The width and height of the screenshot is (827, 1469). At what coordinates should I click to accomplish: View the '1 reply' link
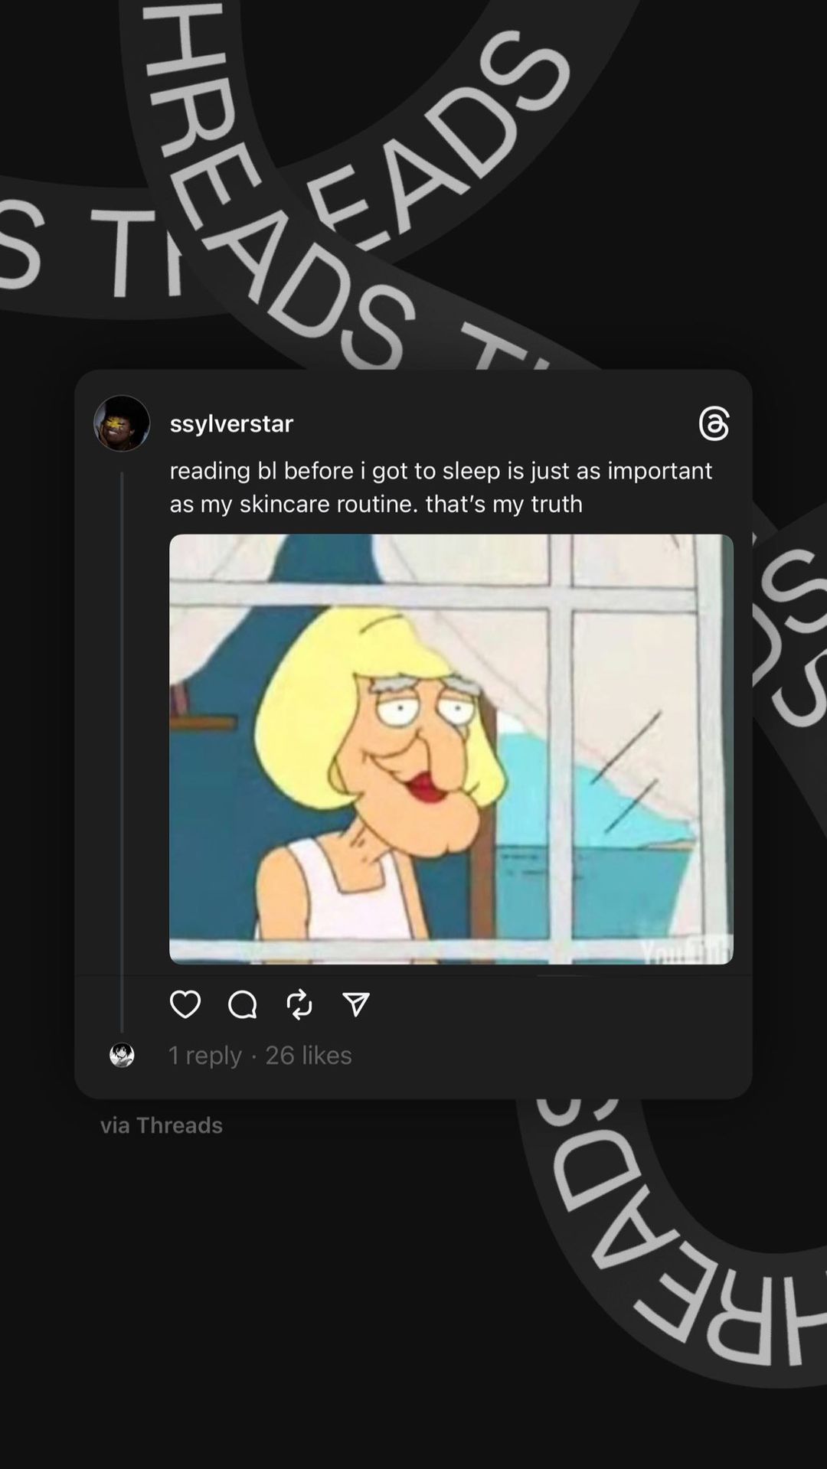[x=204, y=1055]
